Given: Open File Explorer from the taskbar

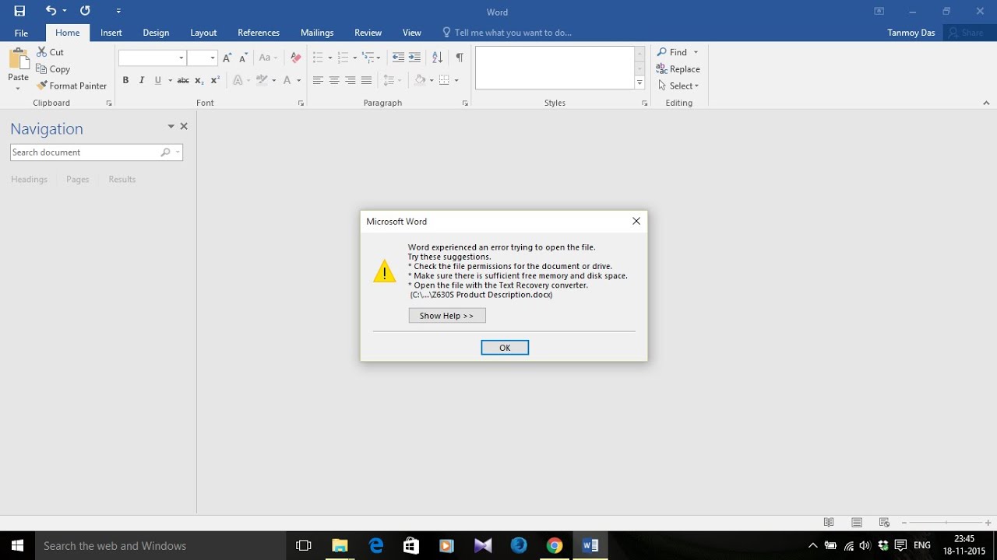Looking at the screenshot, I should pos(340,546).
